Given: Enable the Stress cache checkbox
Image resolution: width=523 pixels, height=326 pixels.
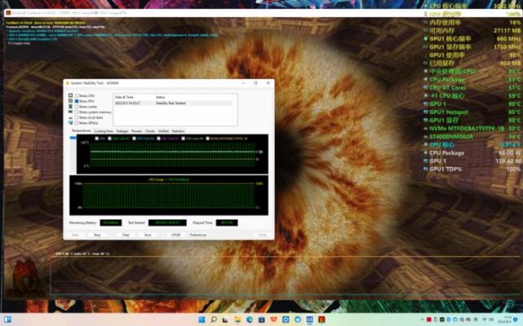Looking at the screenshot, I should [x=77, y=107].
